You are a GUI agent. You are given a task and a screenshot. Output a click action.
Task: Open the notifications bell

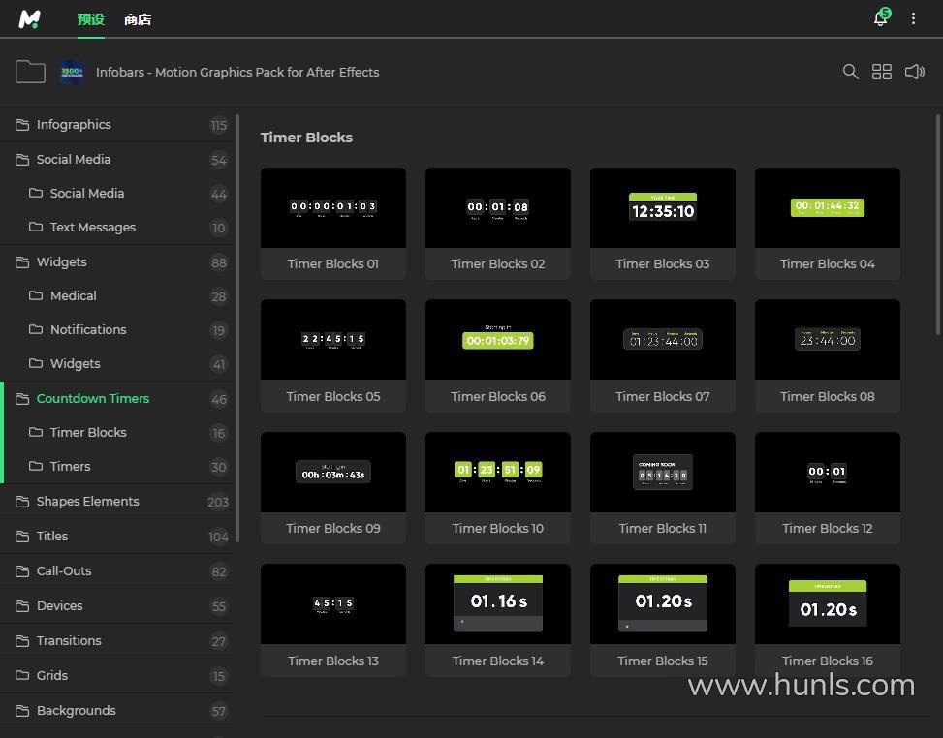point(881,18)
